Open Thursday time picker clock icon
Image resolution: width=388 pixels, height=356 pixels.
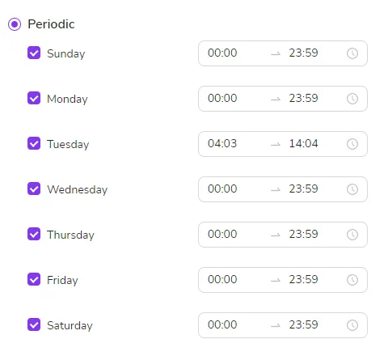(352, 235)
